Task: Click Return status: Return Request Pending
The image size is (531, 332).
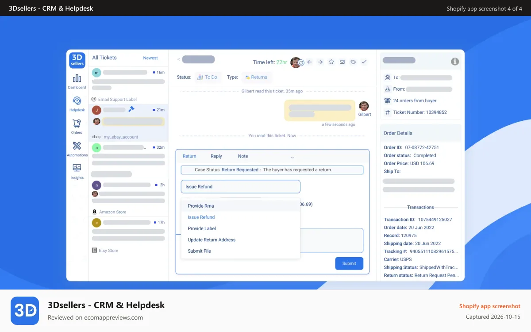Action: pyautogui.click(x=421, y=275)
